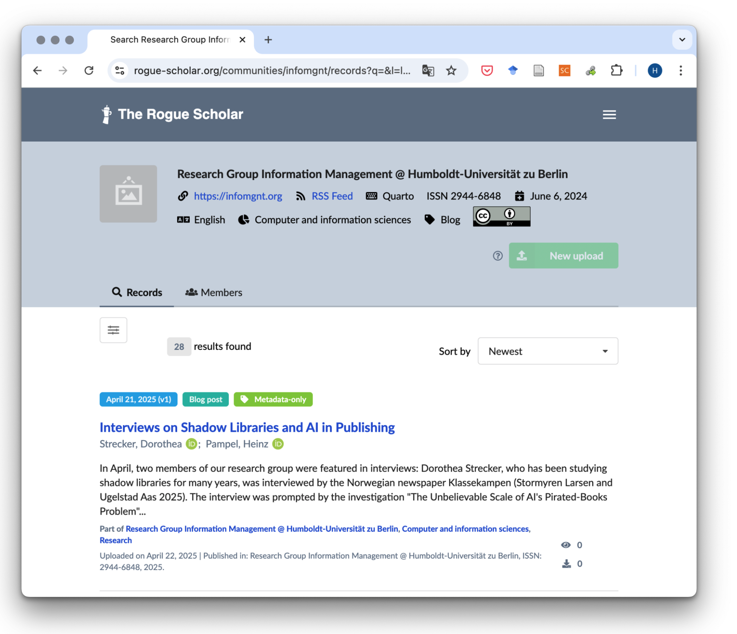Click the April 21, 2025 (v1) label
Viewport: 737px width, 634px height.
138,399
